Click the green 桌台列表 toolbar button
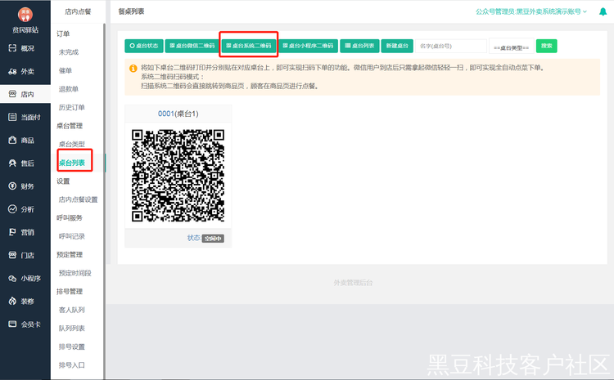 (359, 46)
